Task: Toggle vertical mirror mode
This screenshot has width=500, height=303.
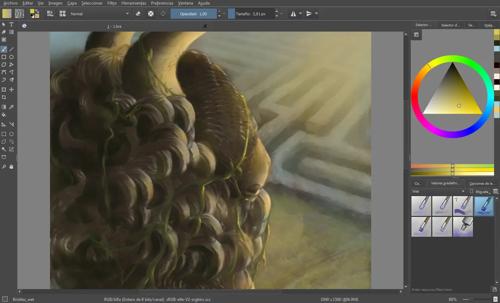Action: [309, 14]
